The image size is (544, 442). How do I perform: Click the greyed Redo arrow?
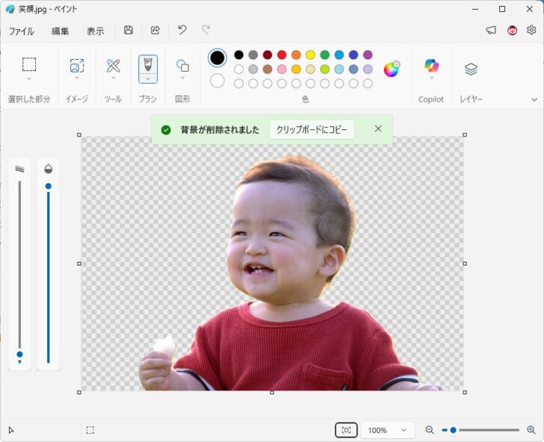click(x=205, y=30)
